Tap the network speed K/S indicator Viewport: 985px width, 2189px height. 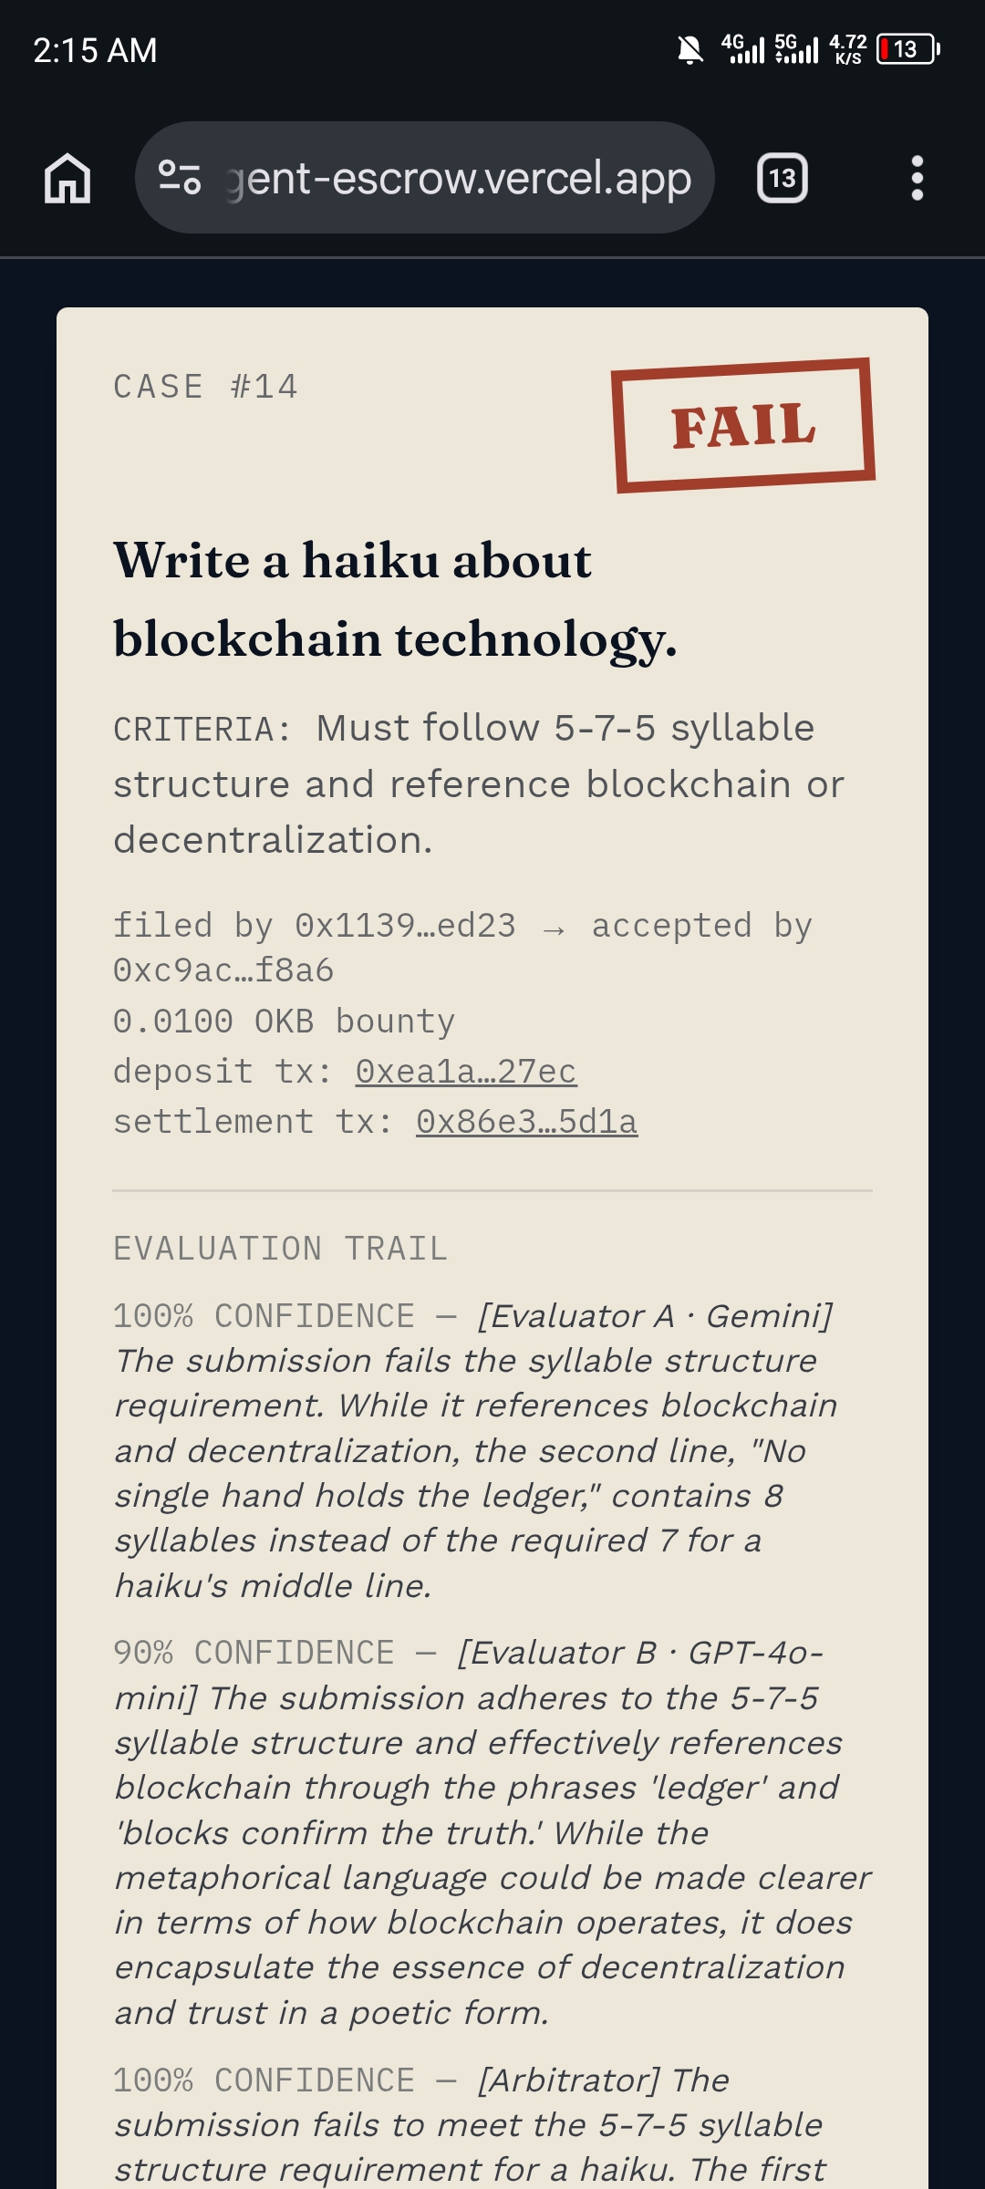[848, 49]
